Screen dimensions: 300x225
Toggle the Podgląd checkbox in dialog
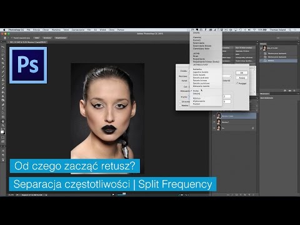(x=237, y=83)
